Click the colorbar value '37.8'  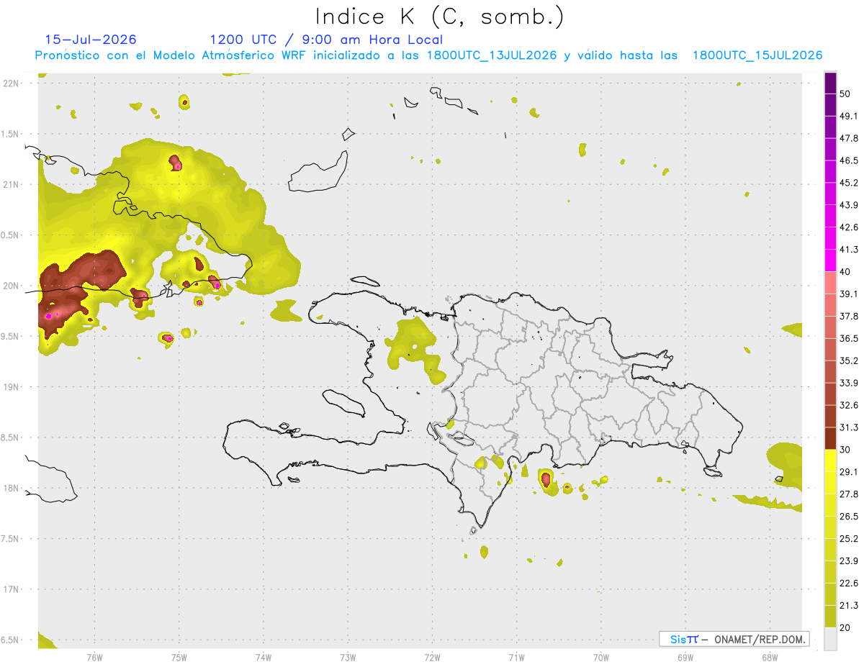(848, 317)
